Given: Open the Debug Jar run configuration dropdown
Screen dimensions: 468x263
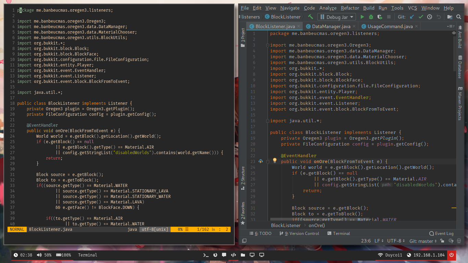Looking at the screenshot, I should (x=337, y=17).
